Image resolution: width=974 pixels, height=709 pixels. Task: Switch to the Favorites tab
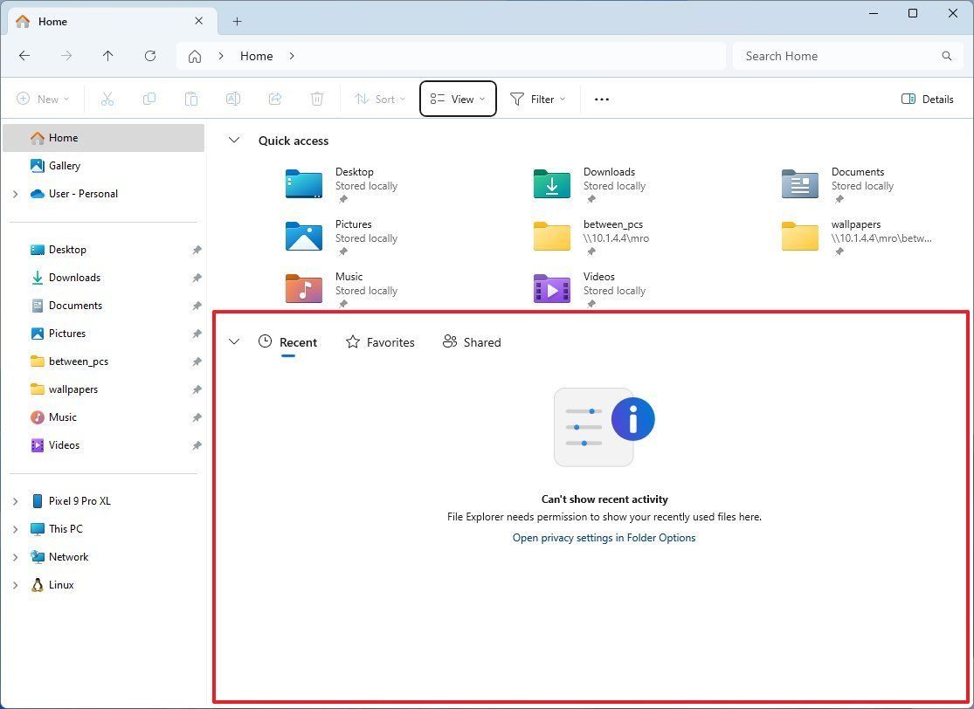tap(380, 341)
